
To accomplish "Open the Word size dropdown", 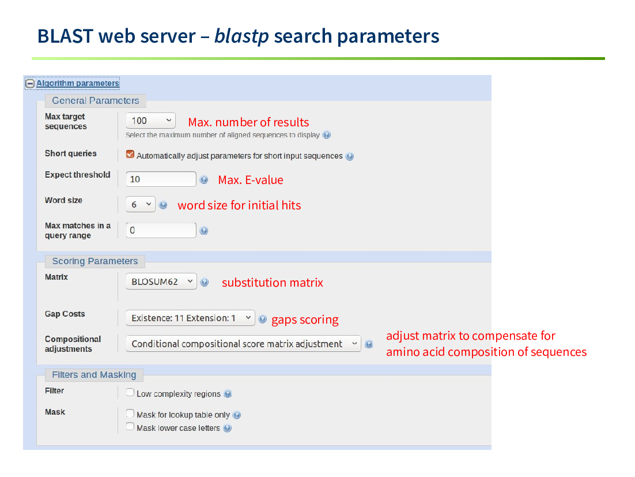I will pyautogui.click(x=141, y=204).
